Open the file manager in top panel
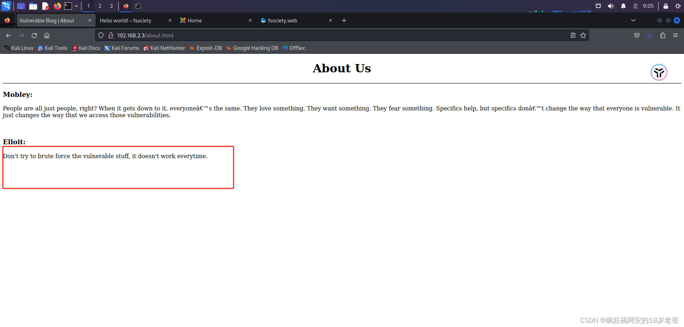684x327 pixels. [33, 6]
